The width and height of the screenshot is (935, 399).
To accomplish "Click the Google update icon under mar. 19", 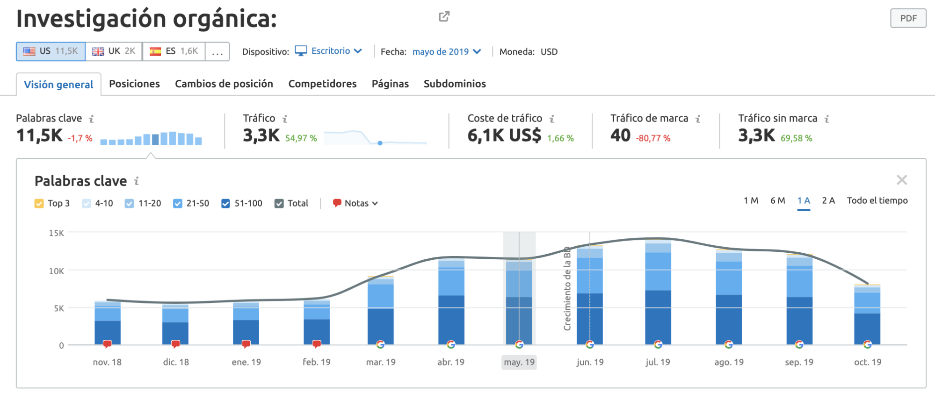I will click(380, 344).
